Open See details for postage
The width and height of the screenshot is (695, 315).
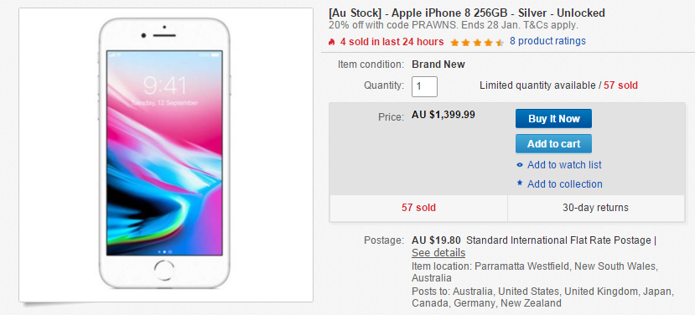(438, 253)
